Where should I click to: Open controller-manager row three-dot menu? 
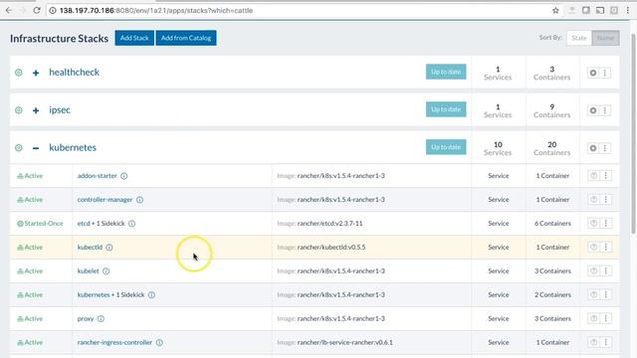pos(606,200)
